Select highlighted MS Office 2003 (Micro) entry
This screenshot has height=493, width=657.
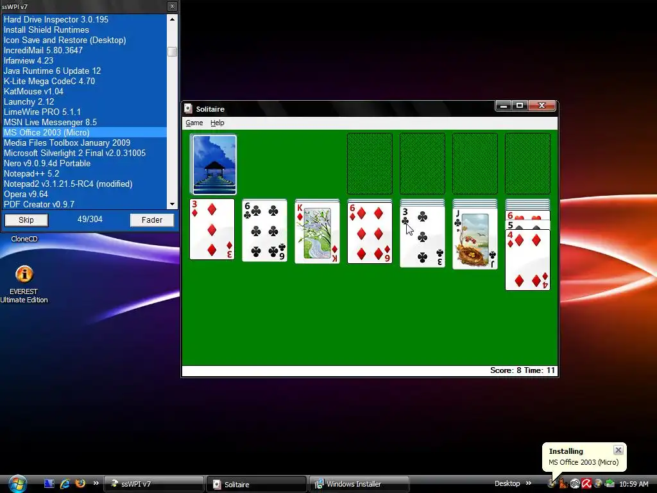tap(85, 132)
